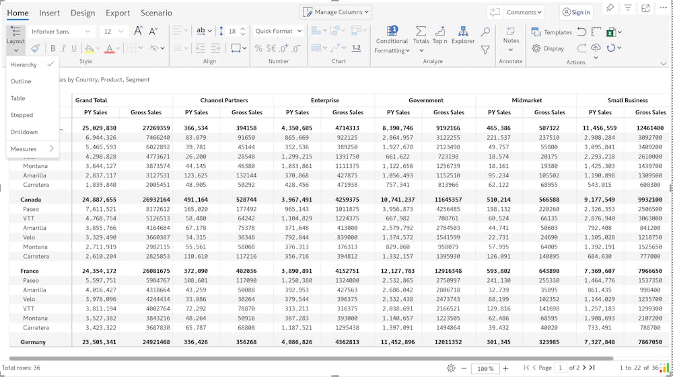The width and height of the screenshot is (673, 377).
Task: Select Outline from the Layout menu
Action: click(21, 81)
